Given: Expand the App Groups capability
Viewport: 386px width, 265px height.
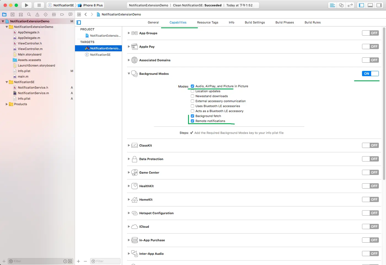Looking at the screenshot, I should click(x=129, y=33).
